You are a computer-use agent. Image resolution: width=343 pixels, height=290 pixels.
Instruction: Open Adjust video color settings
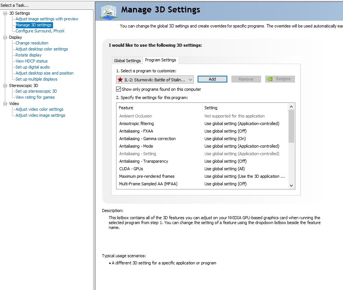pos(39,109)
